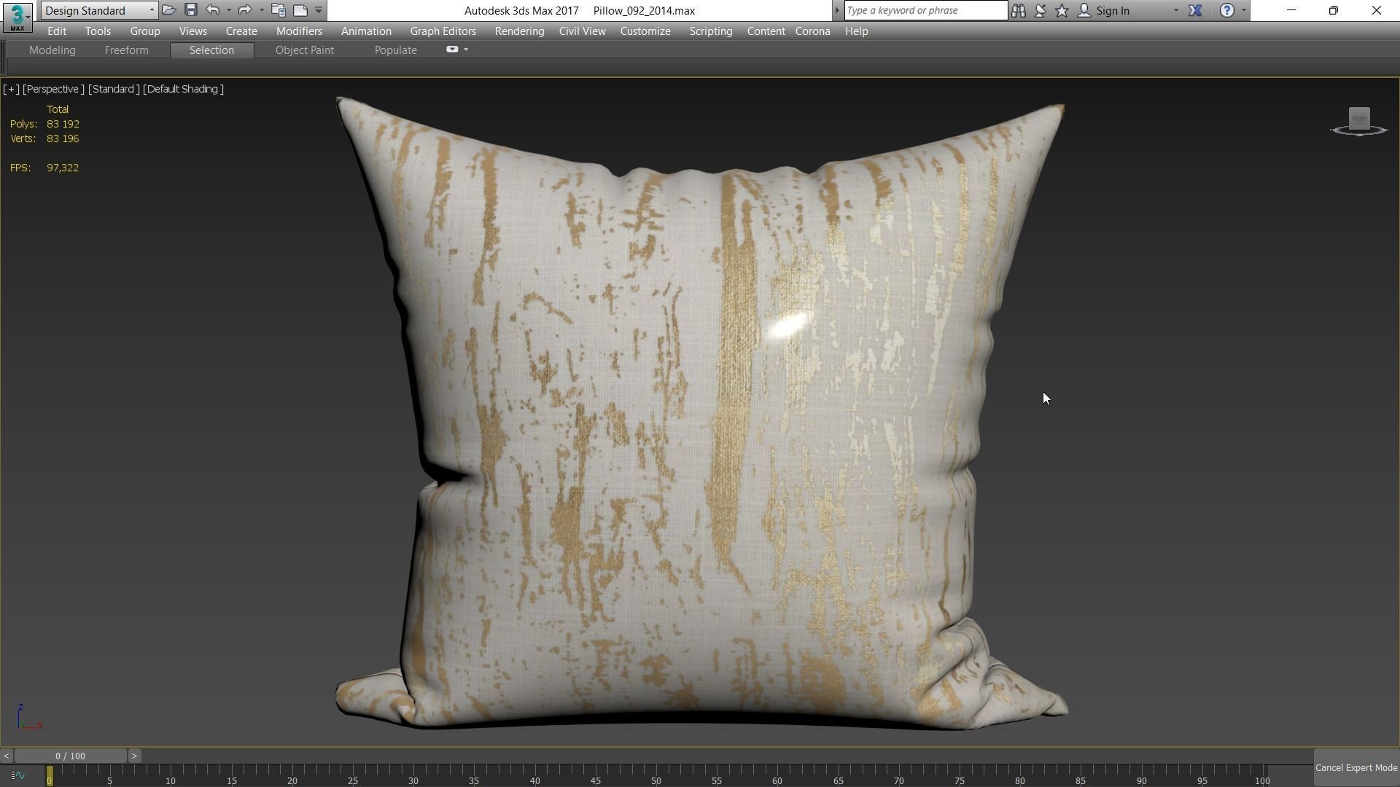Click the Project Folder icon
Viewport: 1400px width, 787px height.
(278, 10)
